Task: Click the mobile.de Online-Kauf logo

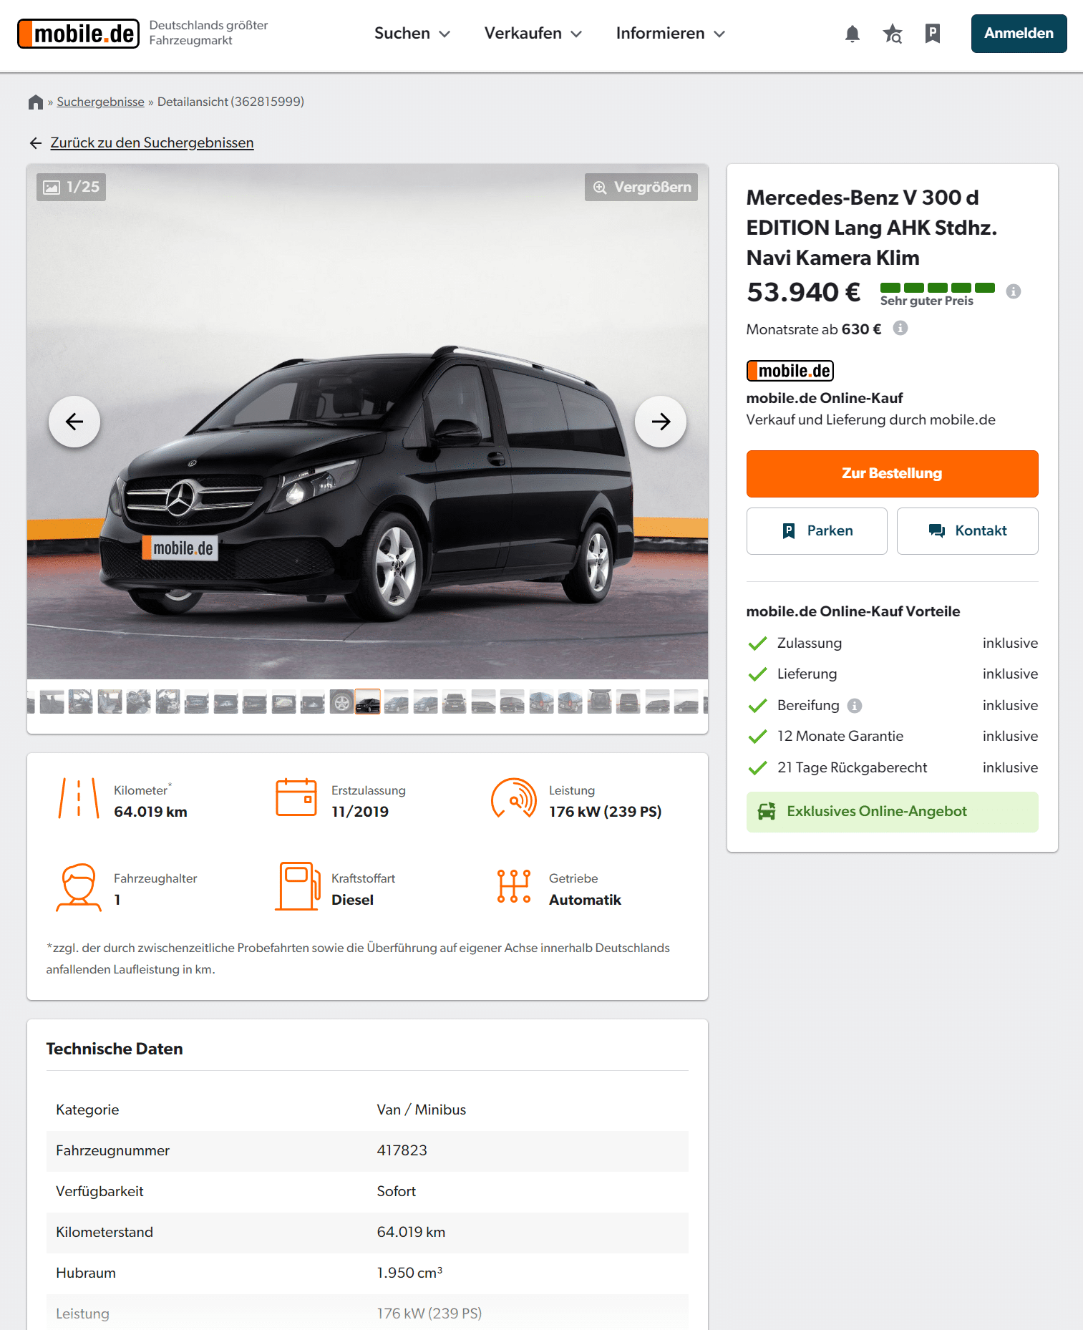Action: click(790, 371)
